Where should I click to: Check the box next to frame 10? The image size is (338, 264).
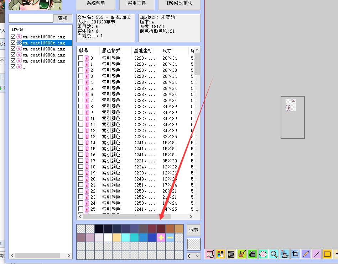81,119
